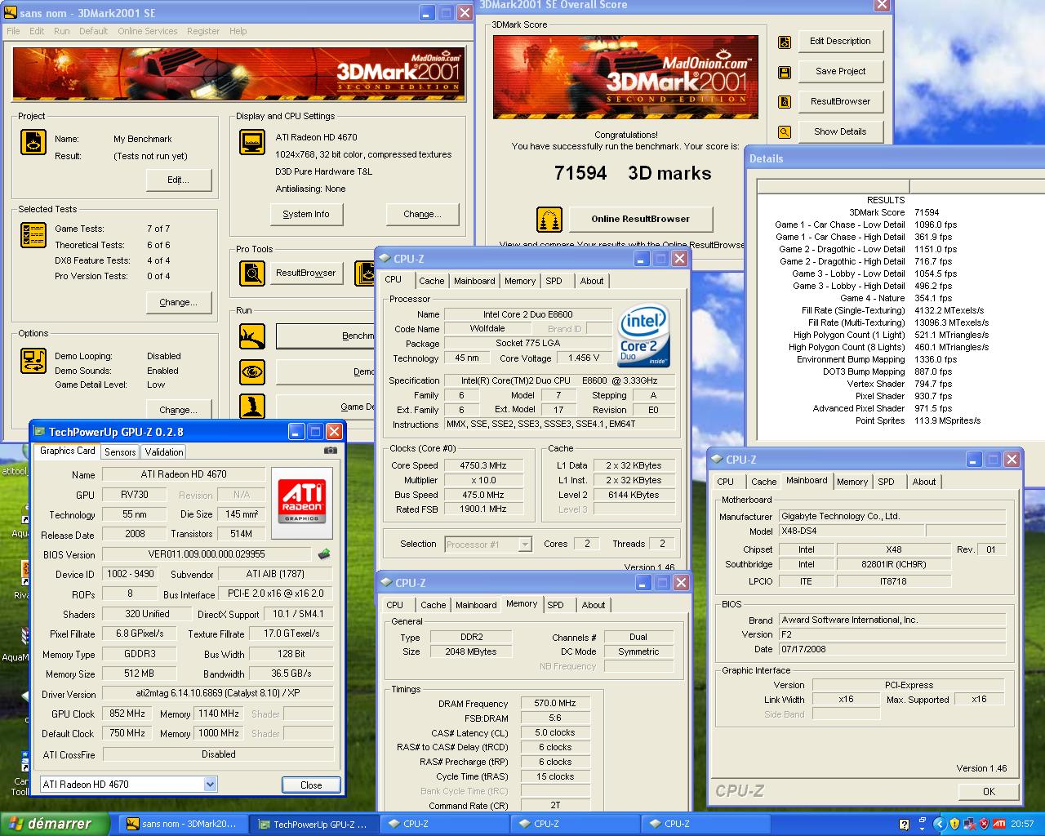The height and width of the screenshot is (836, 1045).
Task: Click the Edit... button under Project
Action: pos(178,180)
